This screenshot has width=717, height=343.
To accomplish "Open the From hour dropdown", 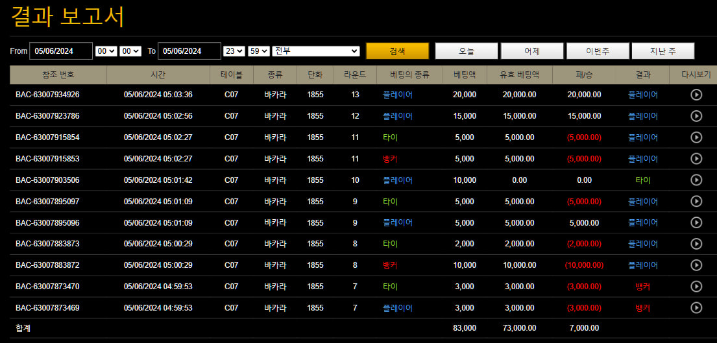I will [x=106, y=51].
